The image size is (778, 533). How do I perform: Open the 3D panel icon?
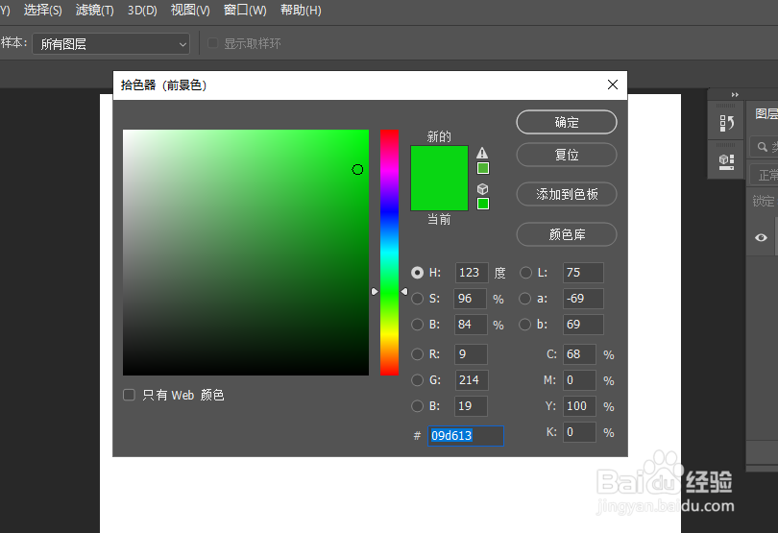[726, 161]
